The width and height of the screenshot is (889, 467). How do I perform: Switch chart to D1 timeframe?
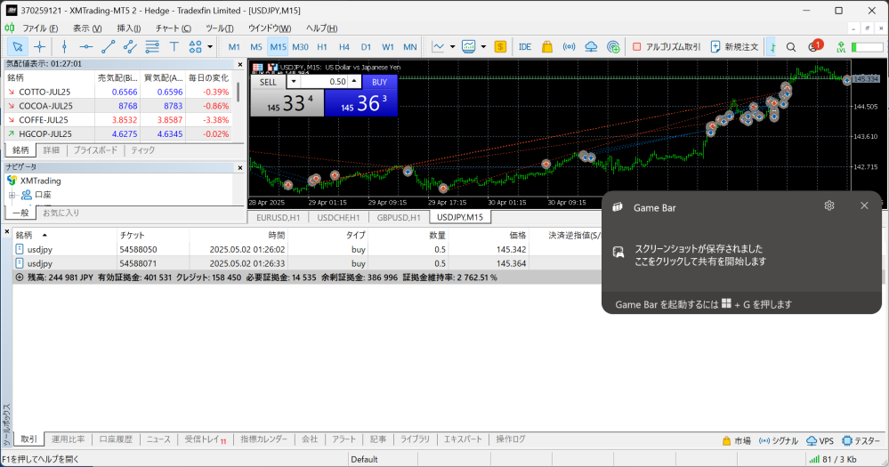coord(366,47)
